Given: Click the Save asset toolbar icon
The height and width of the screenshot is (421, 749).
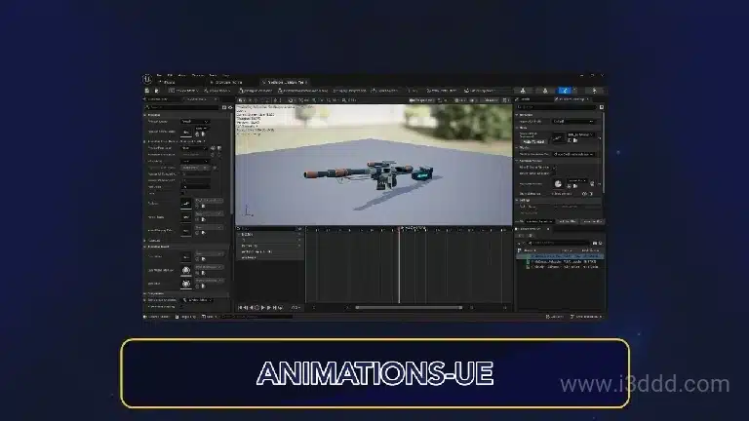Looking at the screenshot, I should [x=147, y=91].
